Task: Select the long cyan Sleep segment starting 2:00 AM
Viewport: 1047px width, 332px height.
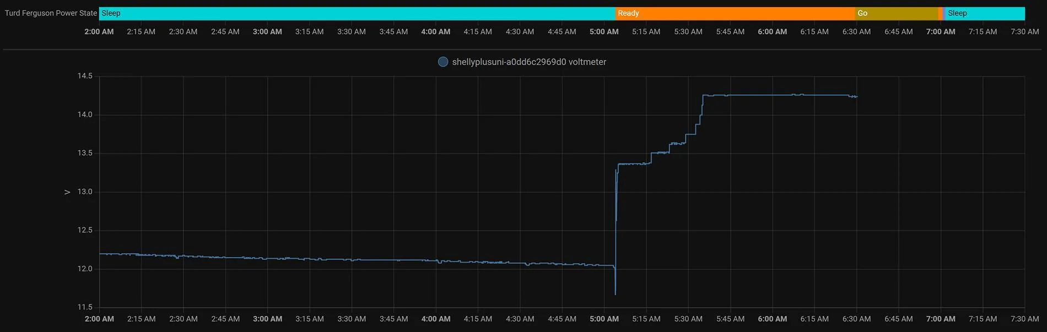Action: tap(357, 13)
